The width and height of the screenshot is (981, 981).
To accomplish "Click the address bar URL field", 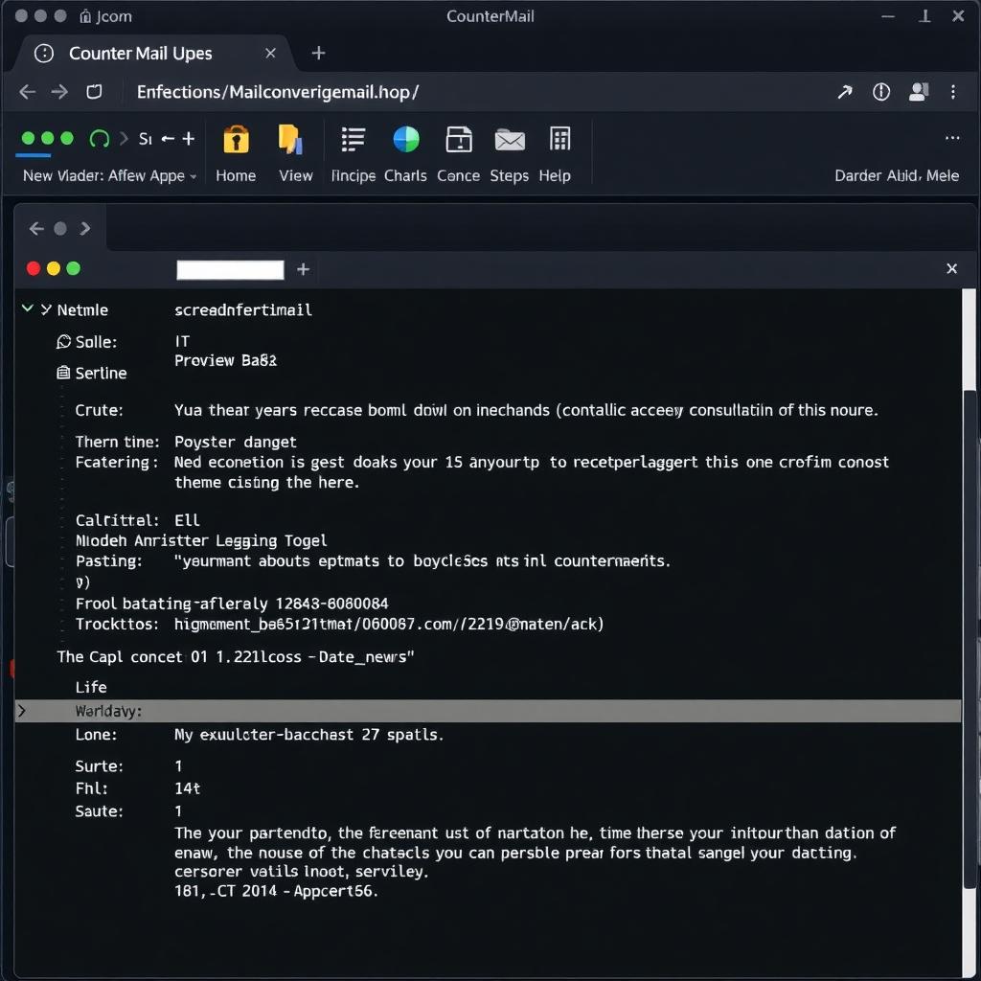I will [278, 92].
